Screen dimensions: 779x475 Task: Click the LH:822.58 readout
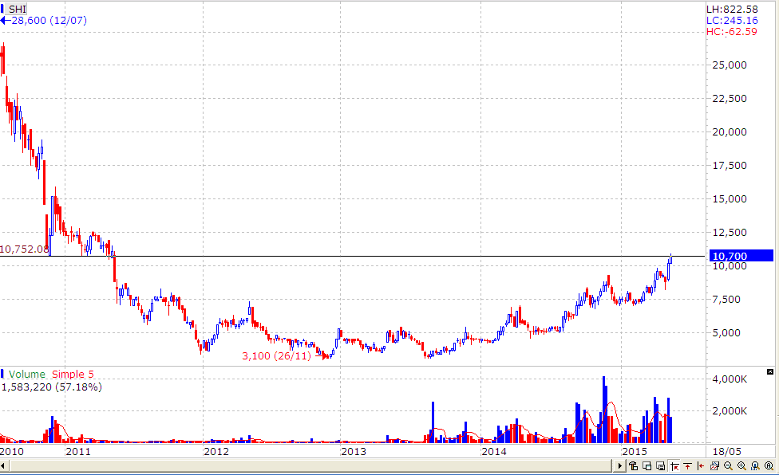coord(732,10)
